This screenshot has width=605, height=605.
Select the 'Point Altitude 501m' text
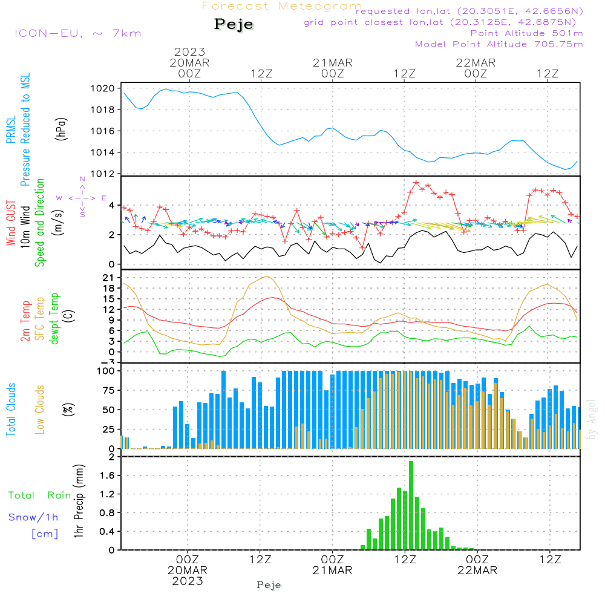tap(526, 33)
